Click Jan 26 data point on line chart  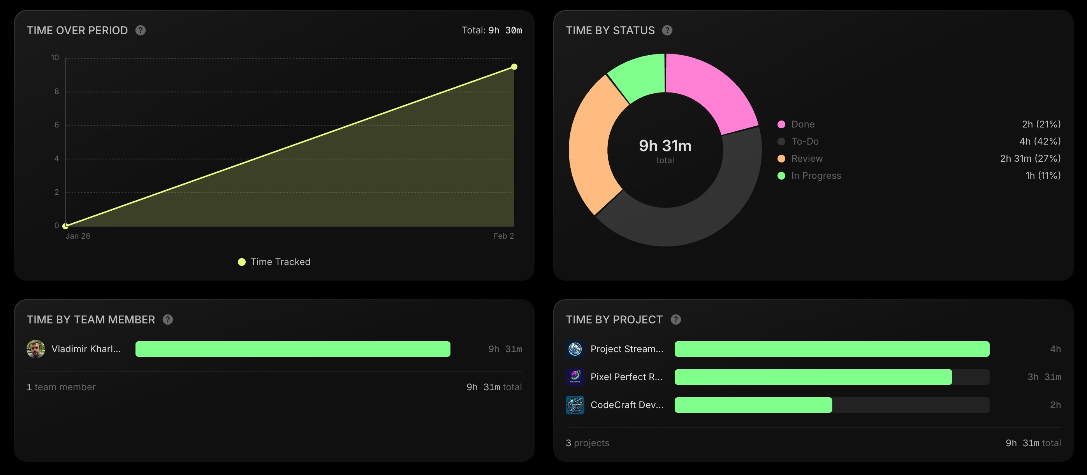coord(65,226)
